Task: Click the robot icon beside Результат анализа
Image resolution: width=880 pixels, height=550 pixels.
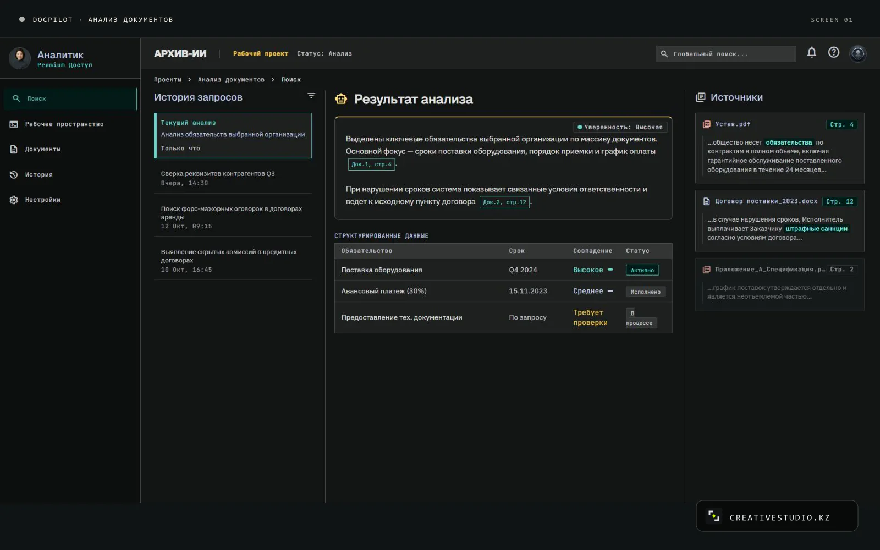Action: coord(341,99)
